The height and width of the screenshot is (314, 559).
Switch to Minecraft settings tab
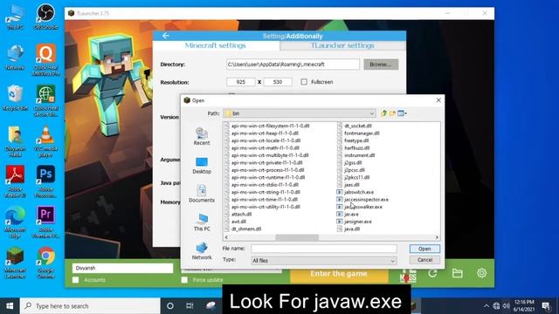pos(216,45)
